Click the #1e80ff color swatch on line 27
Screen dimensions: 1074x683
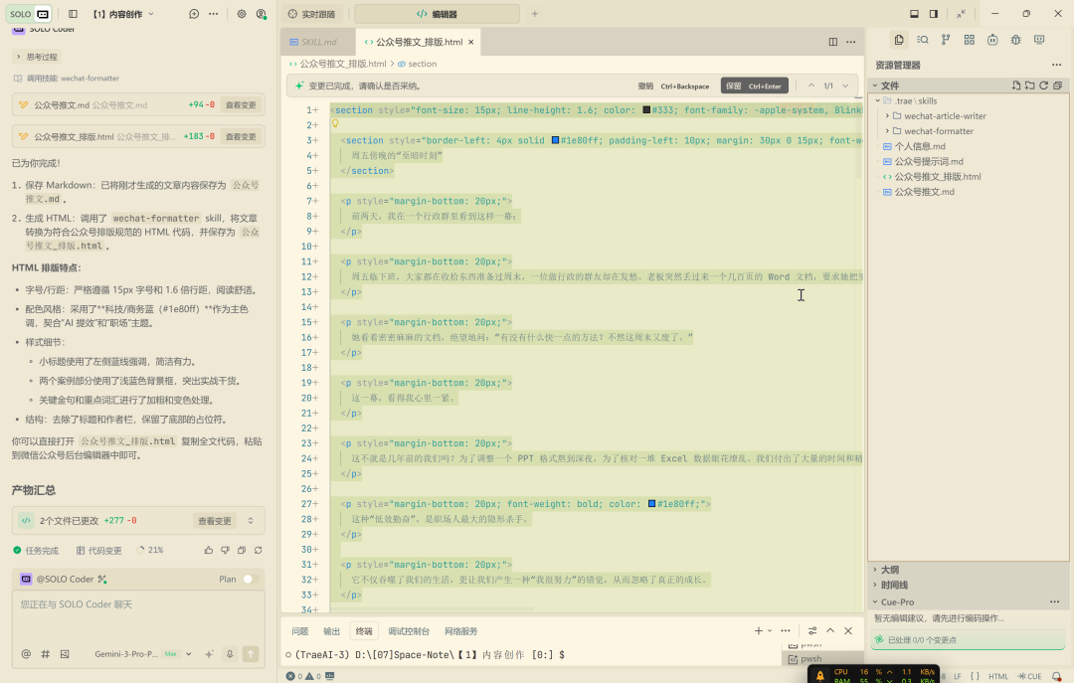[652, 504]
